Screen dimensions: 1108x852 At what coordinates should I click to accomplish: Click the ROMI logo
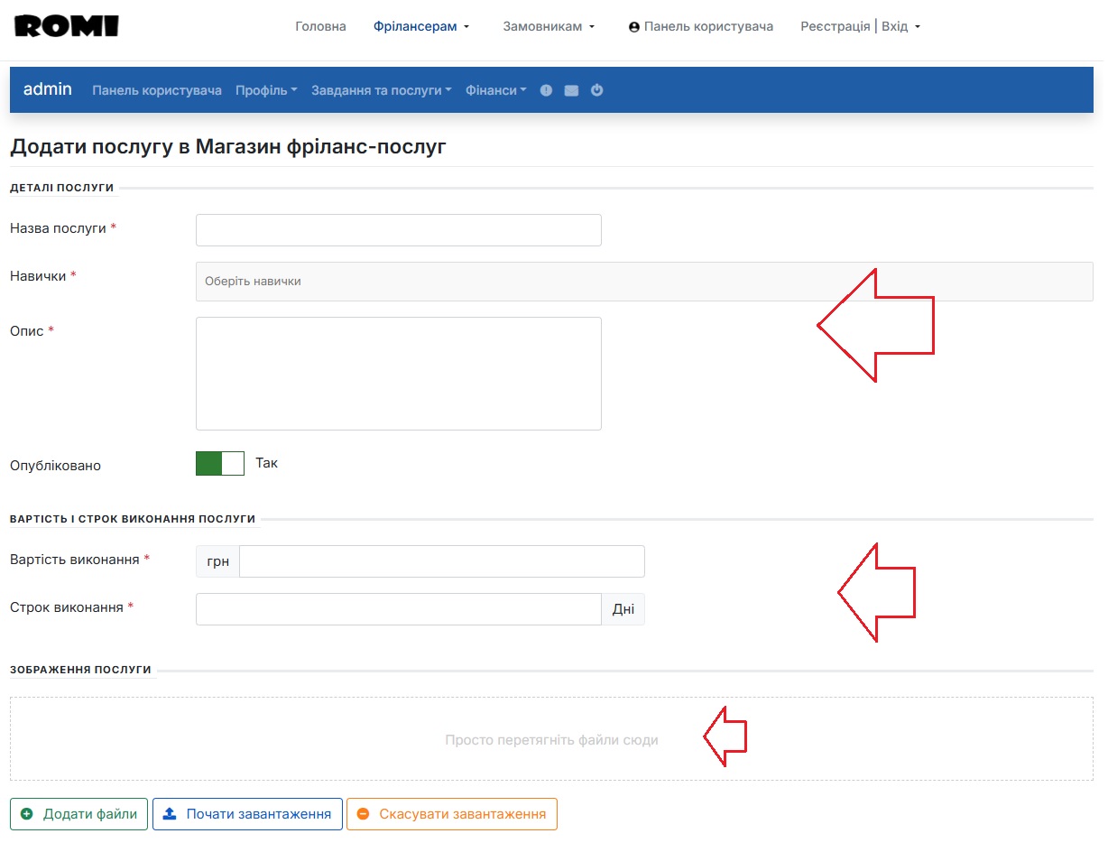click(67, 26)
